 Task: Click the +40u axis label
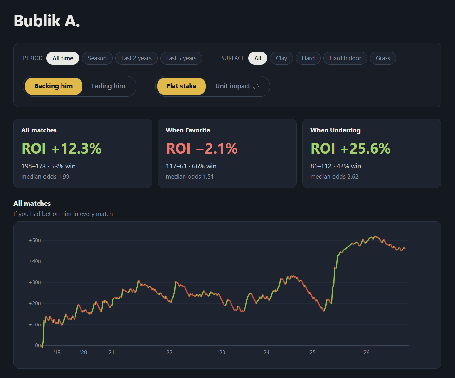click(x=35, y=261)
